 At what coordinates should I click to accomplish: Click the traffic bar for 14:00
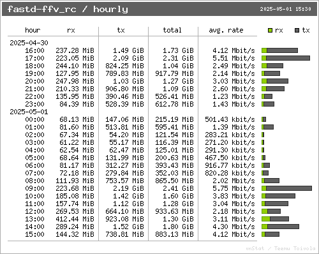[x=280, y=227]
